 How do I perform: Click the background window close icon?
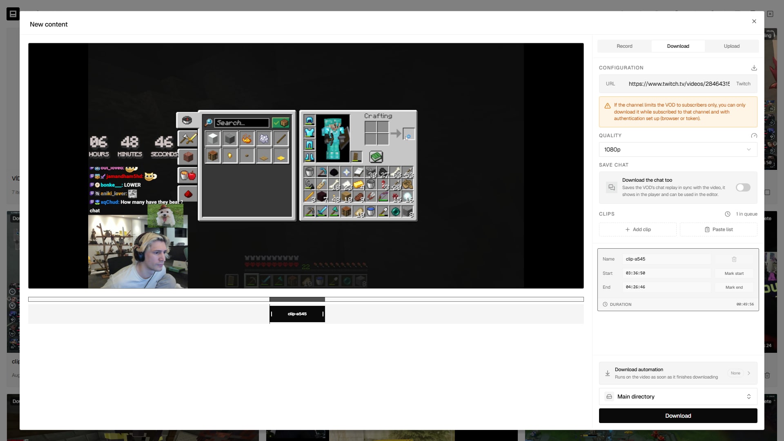pyautogui.click(x=770, y=14)
